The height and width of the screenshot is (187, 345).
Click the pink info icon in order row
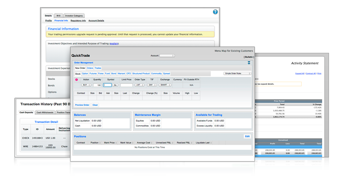pyautogui.click(x=76, y=80)
